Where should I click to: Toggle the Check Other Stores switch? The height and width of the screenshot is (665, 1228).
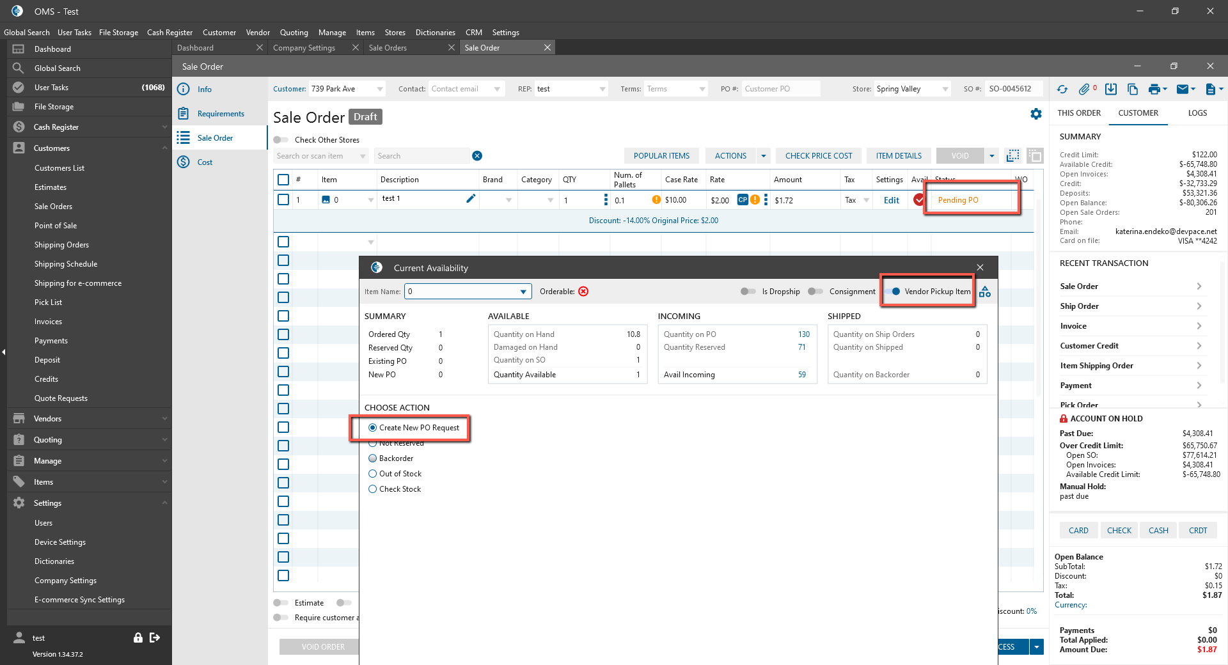[281, 140]
